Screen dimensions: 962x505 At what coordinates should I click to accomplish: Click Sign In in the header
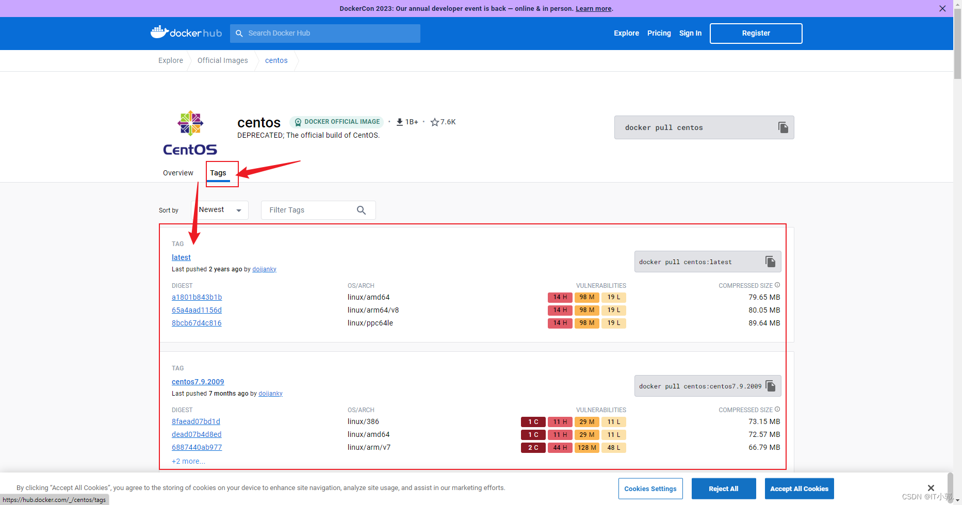click(x=690, y=33)
